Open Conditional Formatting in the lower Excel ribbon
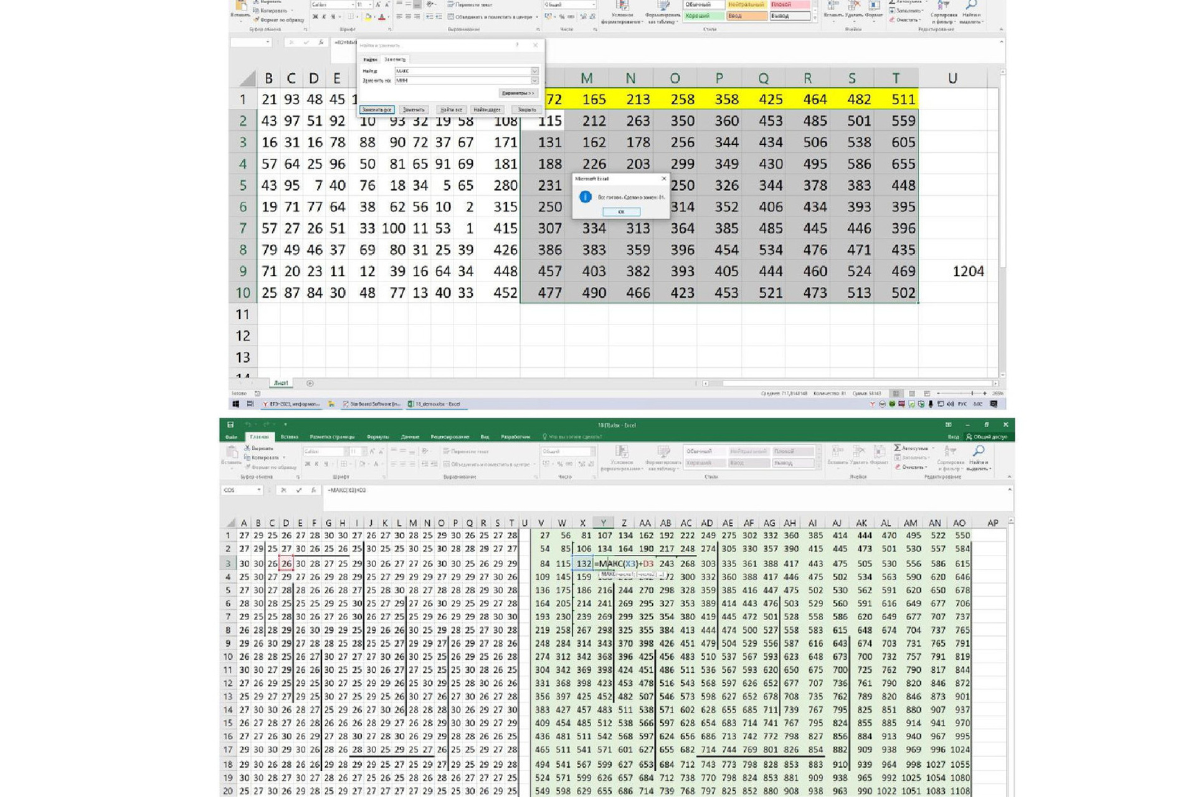The image size is (1196, 797). point(621,453)
